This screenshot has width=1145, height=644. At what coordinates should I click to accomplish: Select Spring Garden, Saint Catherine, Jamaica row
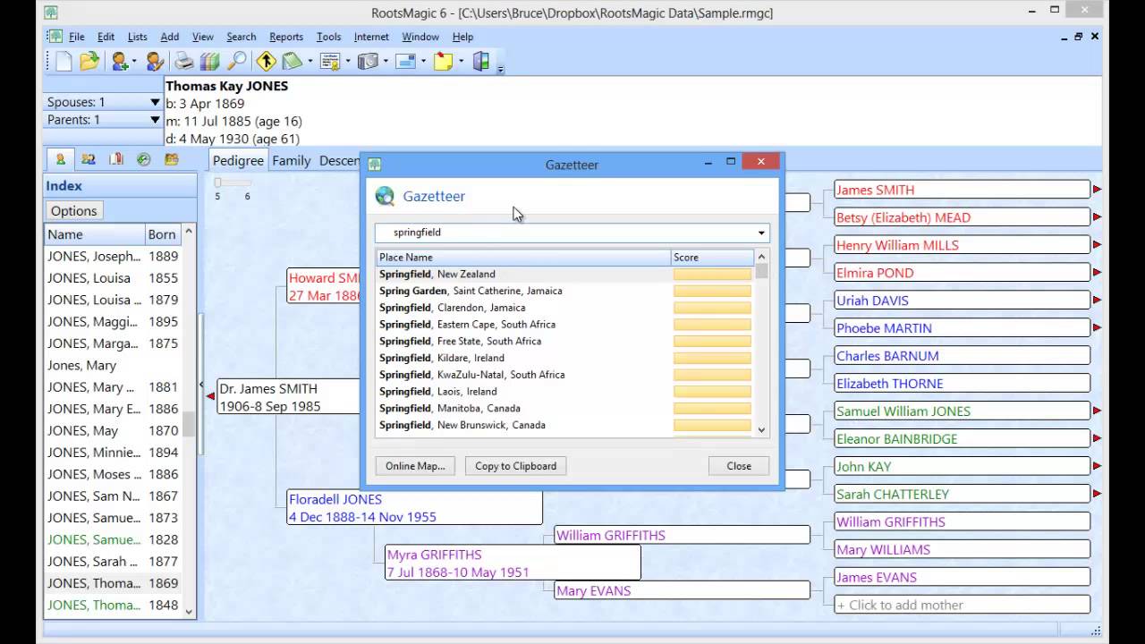tap(523, 291)
